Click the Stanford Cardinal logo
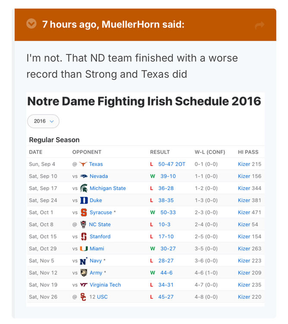The image size is (288, 324). (84, 237)
